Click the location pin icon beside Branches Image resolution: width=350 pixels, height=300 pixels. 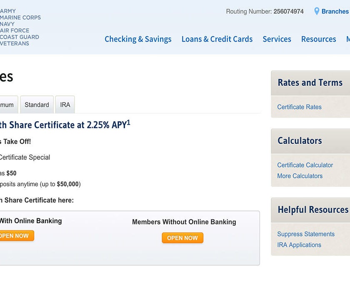(x=317, y=11)
